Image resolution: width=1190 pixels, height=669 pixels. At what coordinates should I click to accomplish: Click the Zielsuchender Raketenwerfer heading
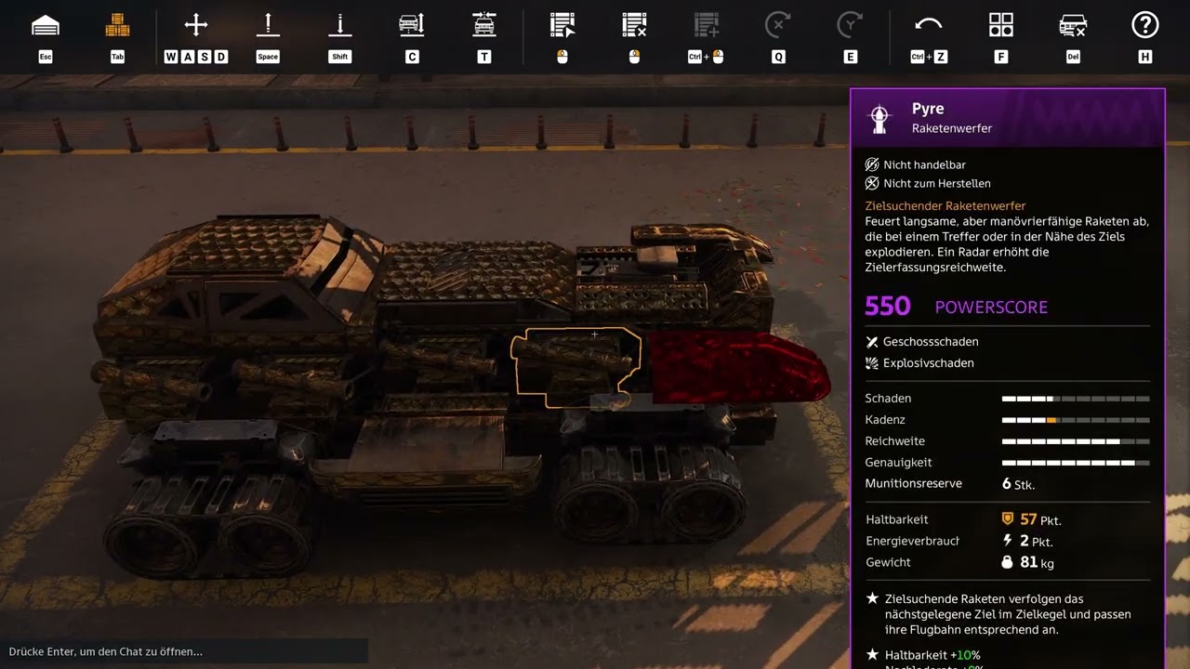945,205
